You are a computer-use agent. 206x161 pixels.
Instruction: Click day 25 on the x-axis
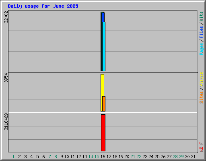pos(157,157)
